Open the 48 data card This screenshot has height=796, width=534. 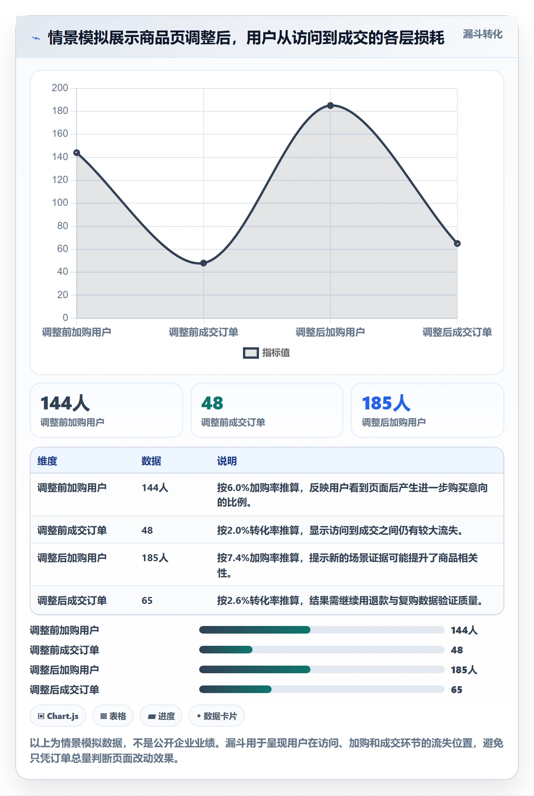click(267, 410)
